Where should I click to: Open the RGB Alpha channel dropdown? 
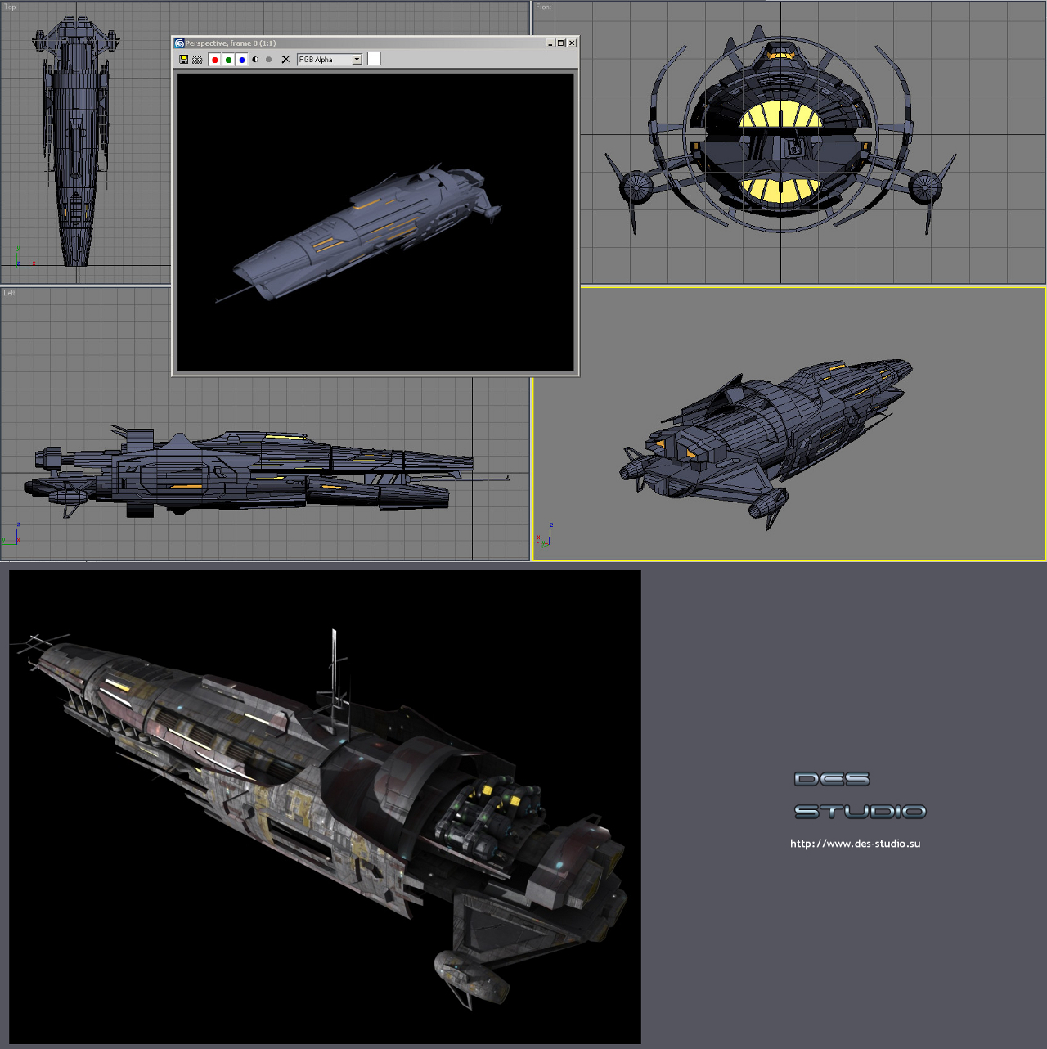pyautogui.click(x=357, y=60)
